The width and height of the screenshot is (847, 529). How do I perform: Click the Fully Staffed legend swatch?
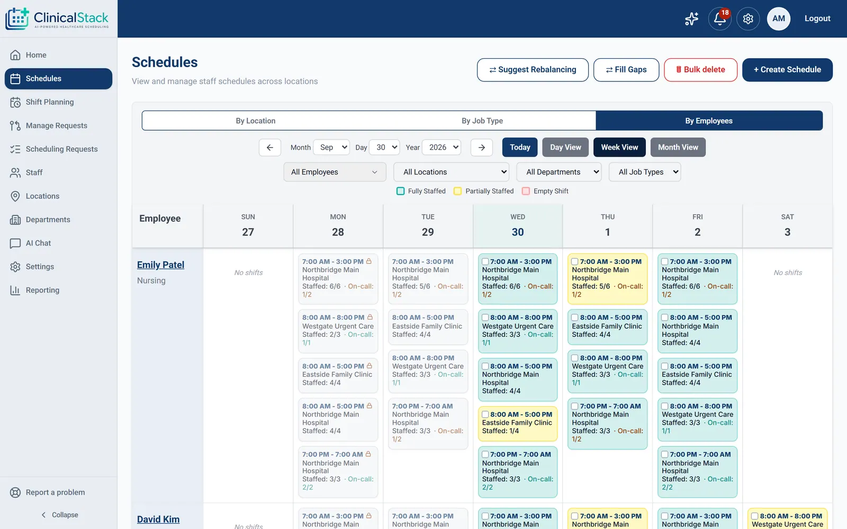click(x=401, y=191)
